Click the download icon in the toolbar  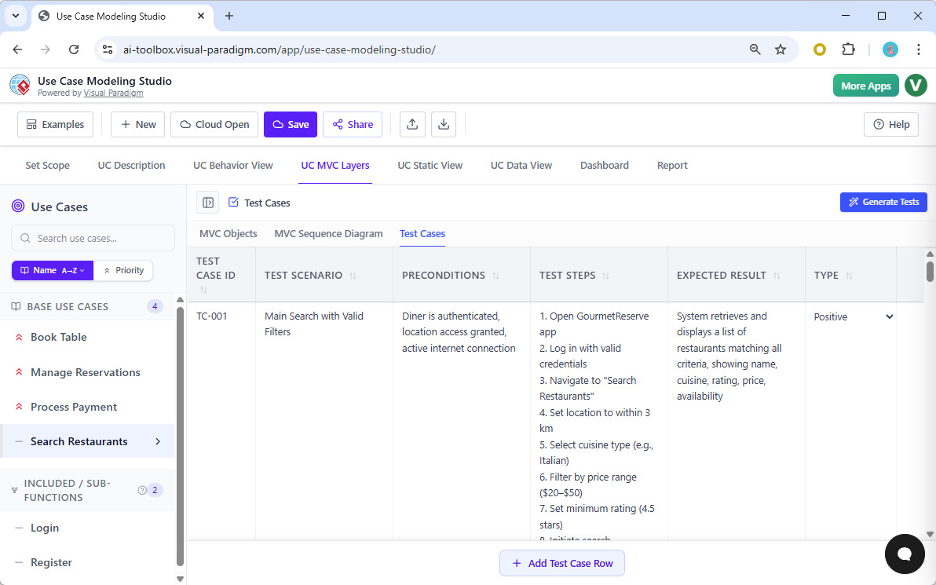[x=444, y=124]
